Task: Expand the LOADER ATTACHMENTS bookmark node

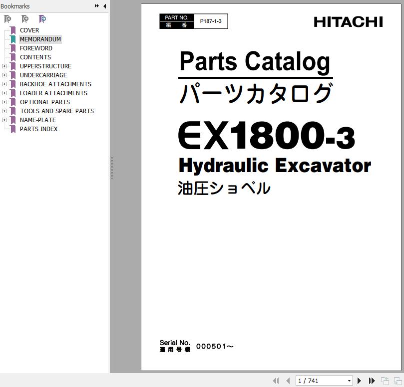Action: (x=4, y=93)
